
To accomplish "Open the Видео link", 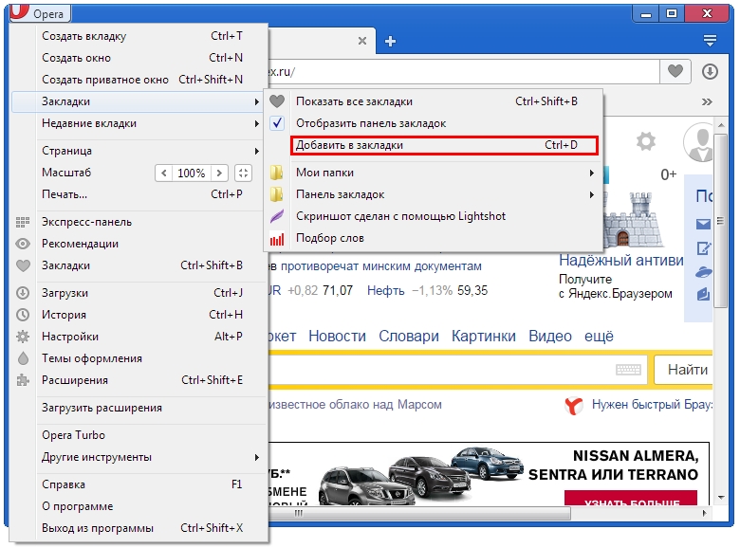I will (x=550, y=337).
